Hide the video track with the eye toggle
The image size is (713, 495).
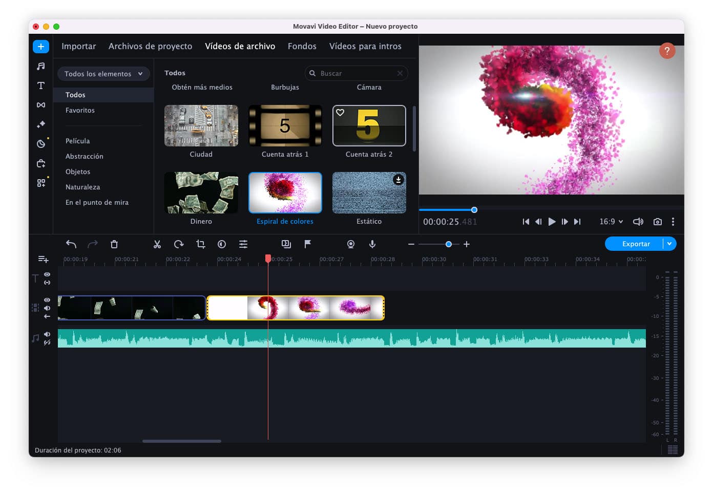[x=47, y=300]
